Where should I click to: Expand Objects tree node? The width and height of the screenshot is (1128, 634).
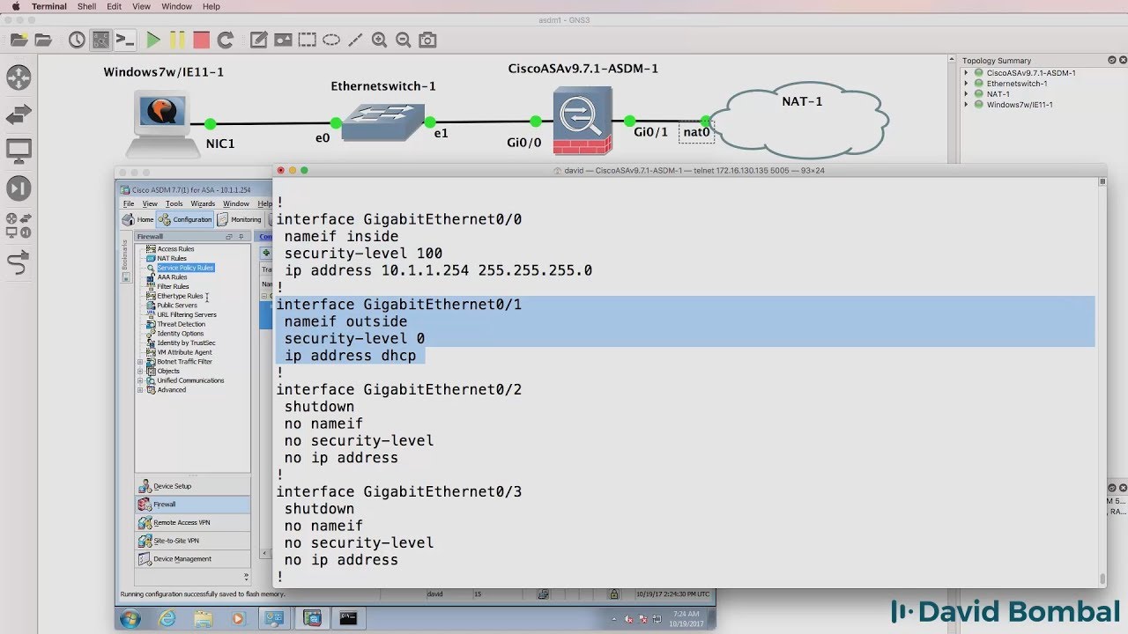click(140, 372)
